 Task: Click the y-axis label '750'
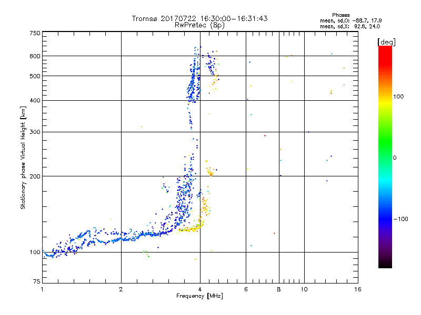tap(35, 33)
